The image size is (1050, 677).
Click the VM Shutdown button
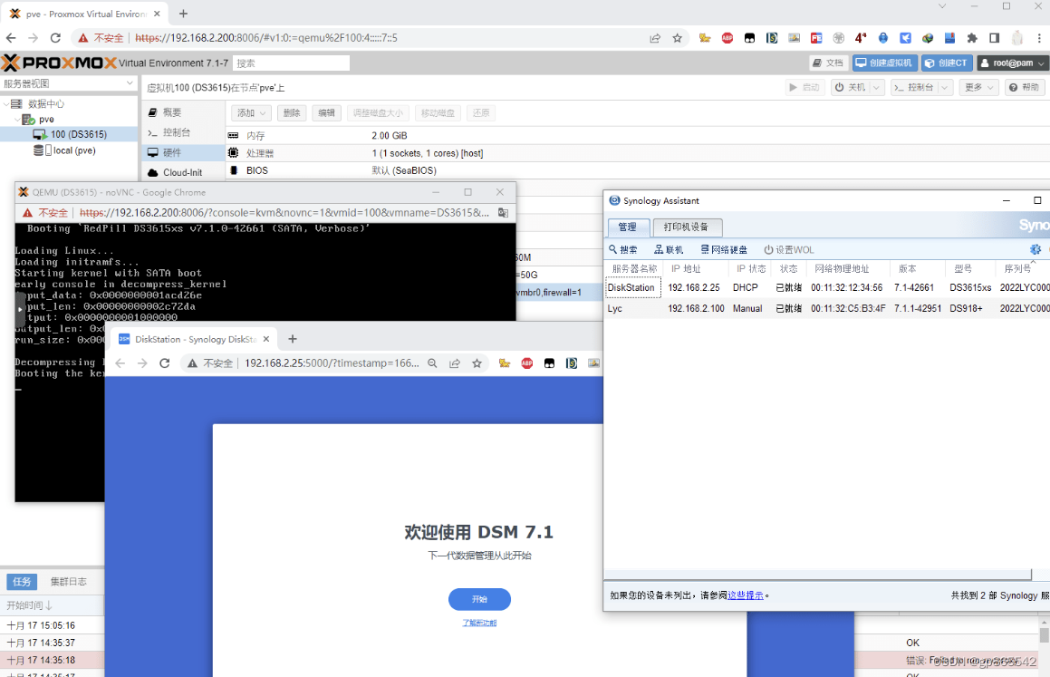[x=851, y=87]
